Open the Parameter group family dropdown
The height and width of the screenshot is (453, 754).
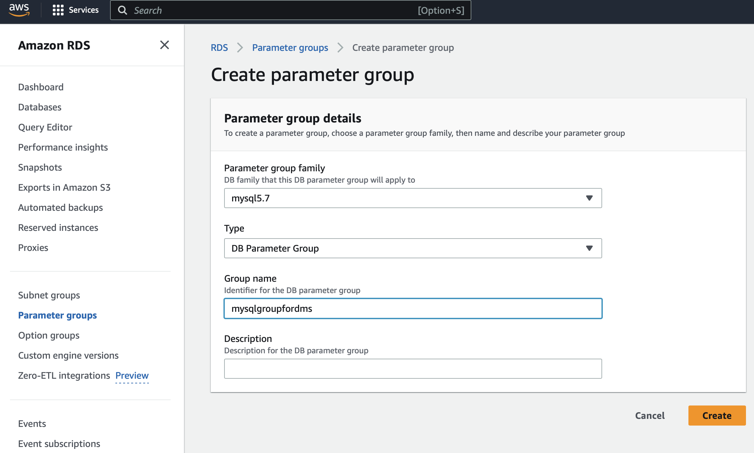pos(413,198)
